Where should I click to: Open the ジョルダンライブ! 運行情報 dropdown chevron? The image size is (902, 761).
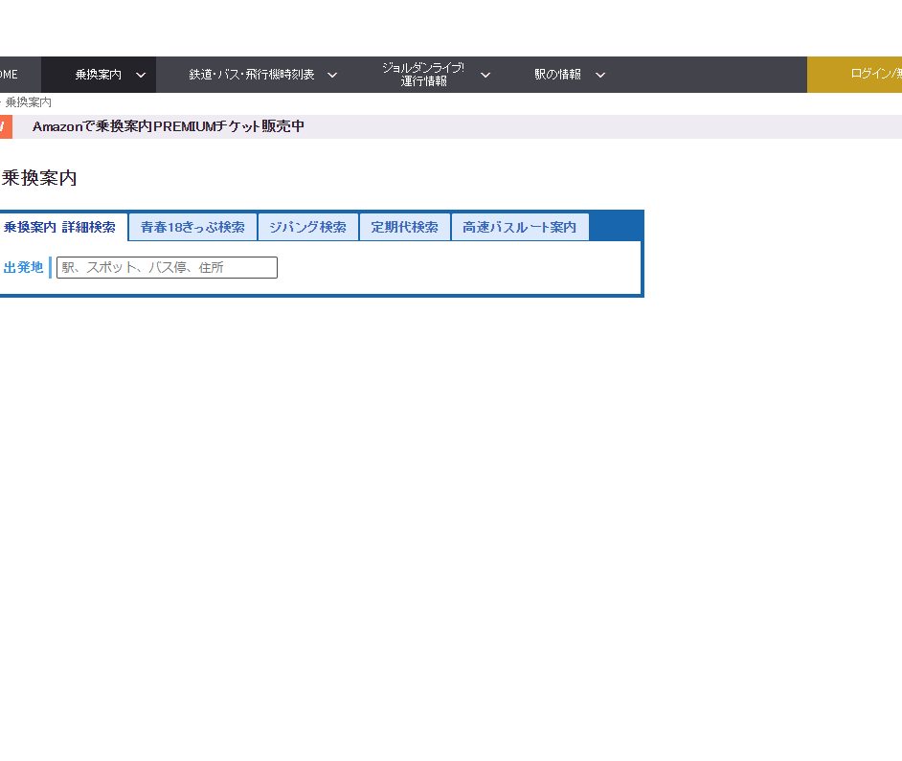point(485,75)
